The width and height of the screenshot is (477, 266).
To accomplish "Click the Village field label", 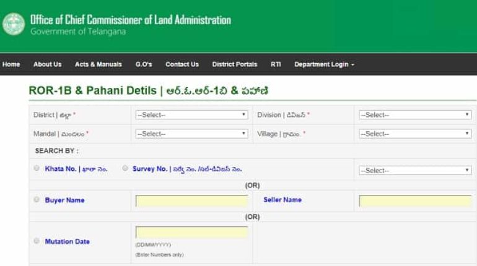I will (281, 134).
